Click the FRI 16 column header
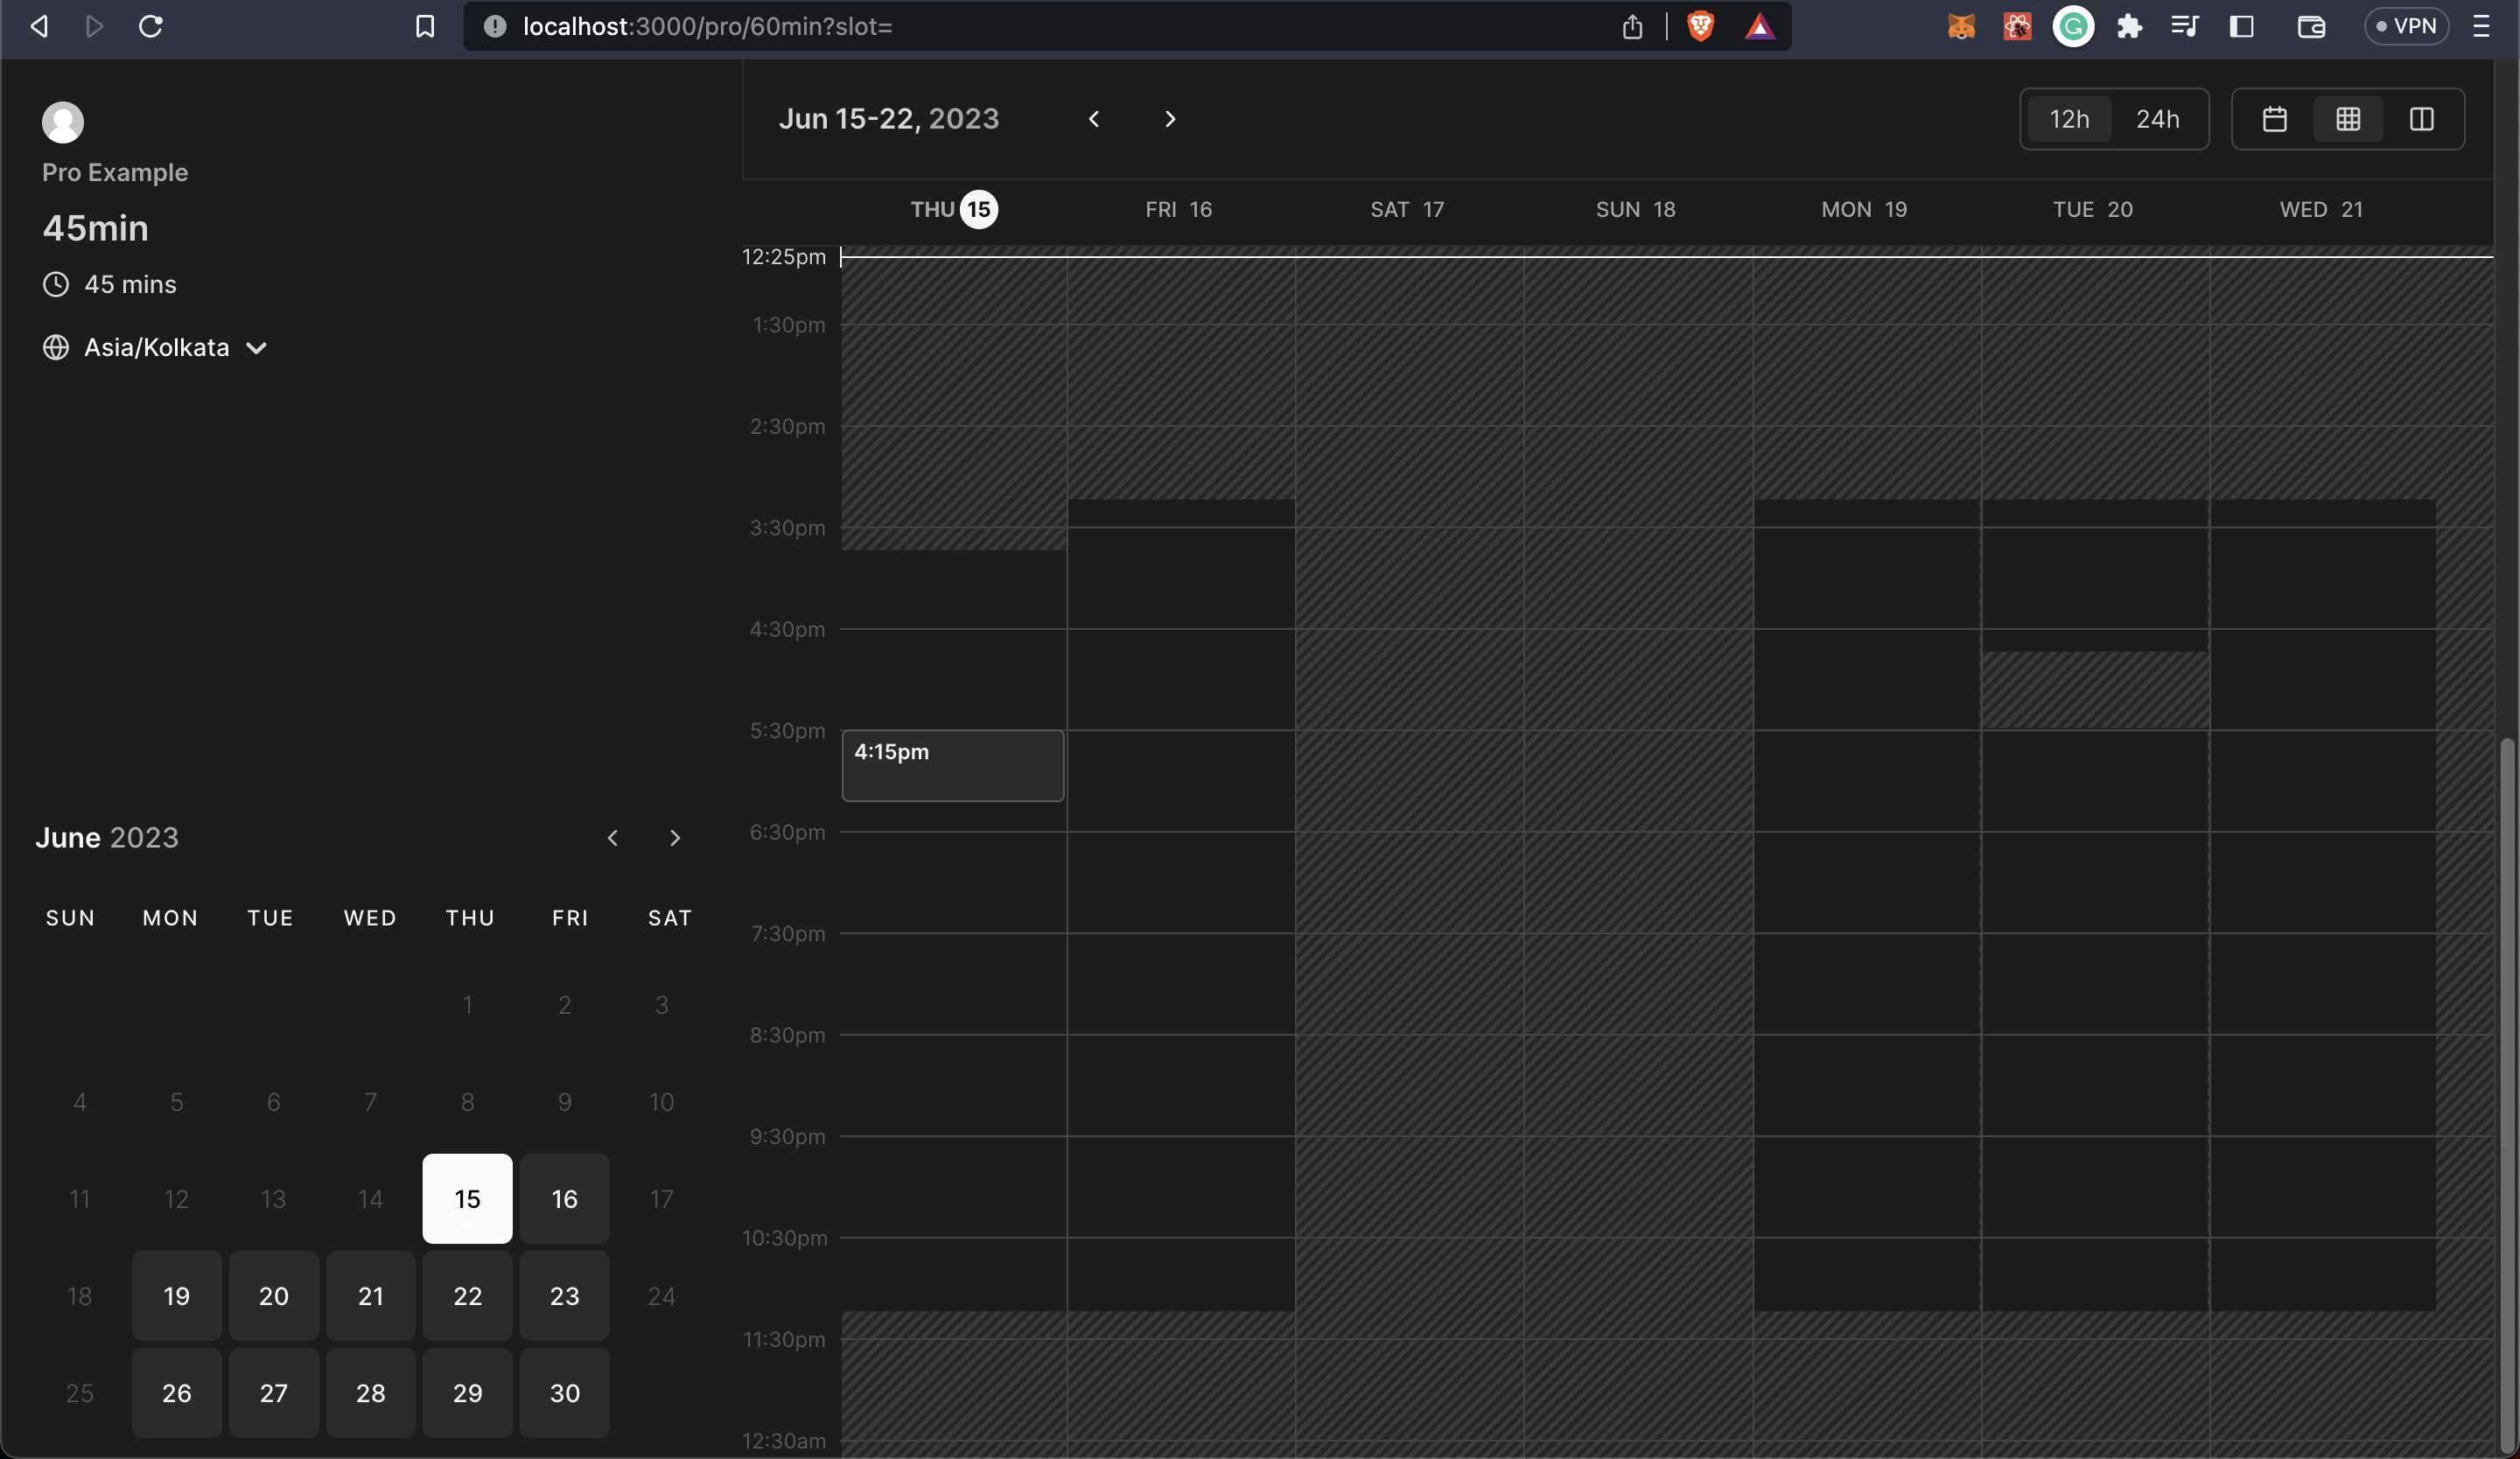The image size is (2520, 1459). tap(1178, 209)
